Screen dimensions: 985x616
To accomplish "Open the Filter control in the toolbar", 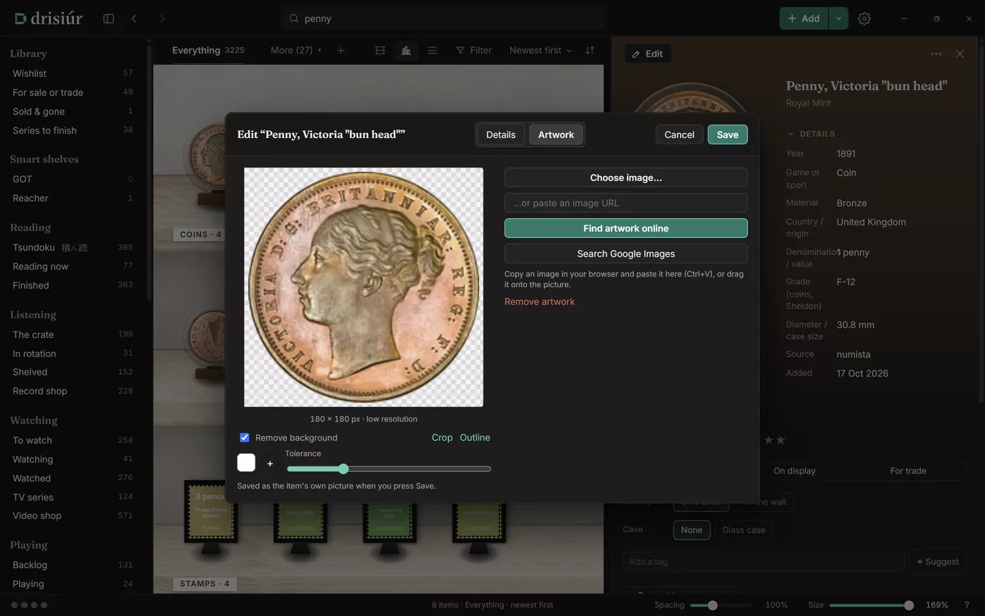I will point(474,50).
